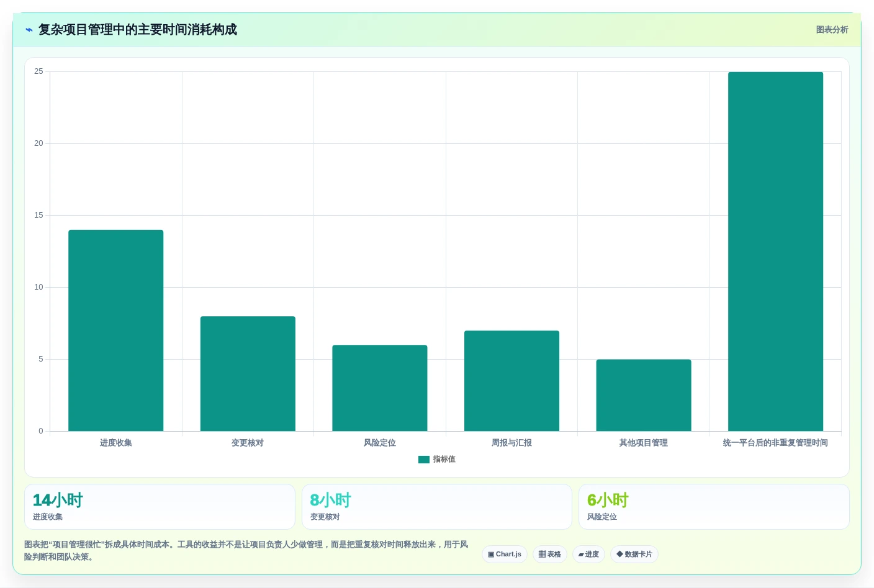Open the 6小时 风险定位 data card
Viewport: 874px width, 588px height.
pos(714,507)
